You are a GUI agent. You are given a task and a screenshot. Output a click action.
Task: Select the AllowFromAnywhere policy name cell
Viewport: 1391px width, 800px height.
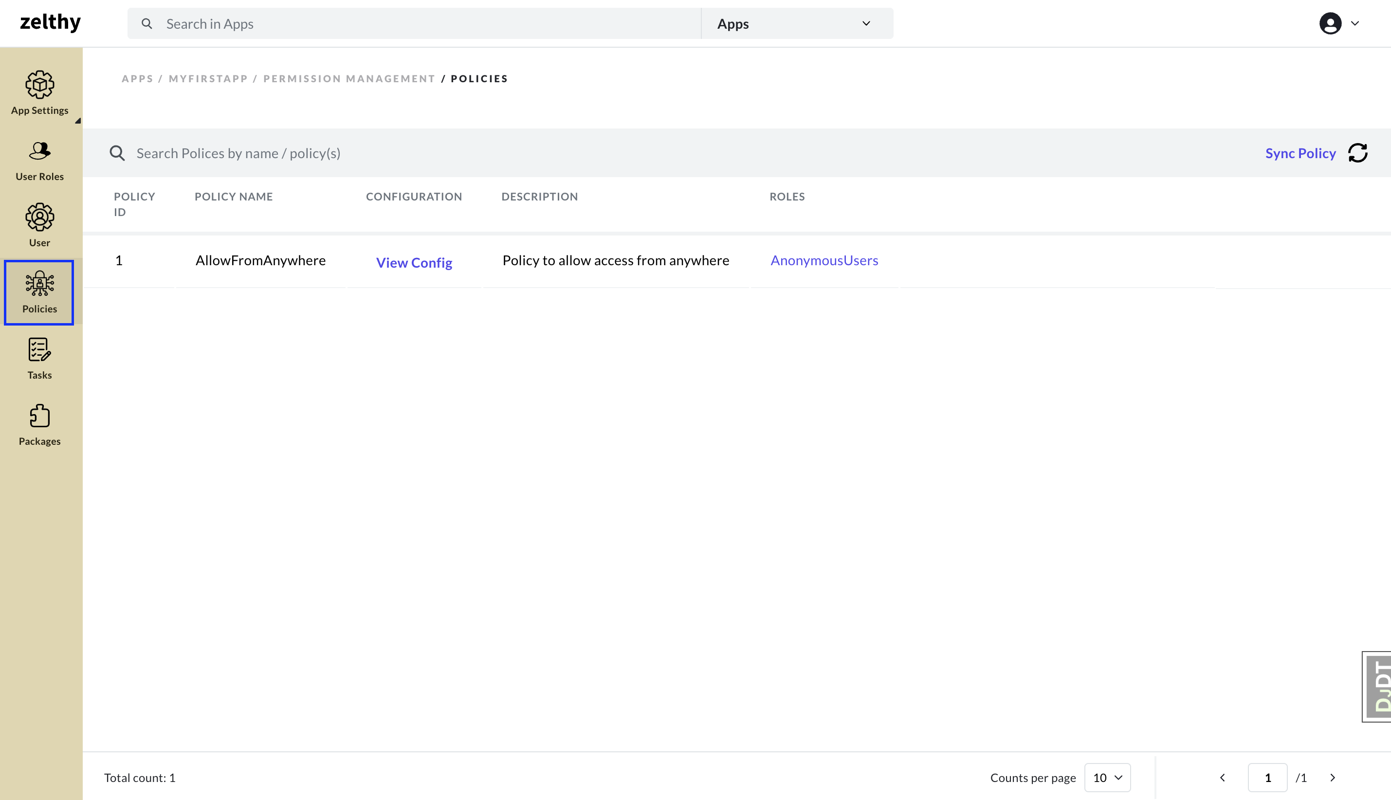pyautogui.click(x=260, y=260)
